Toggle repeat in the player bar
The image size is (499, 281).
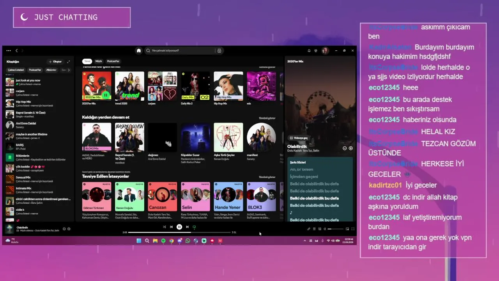(194, 227)
